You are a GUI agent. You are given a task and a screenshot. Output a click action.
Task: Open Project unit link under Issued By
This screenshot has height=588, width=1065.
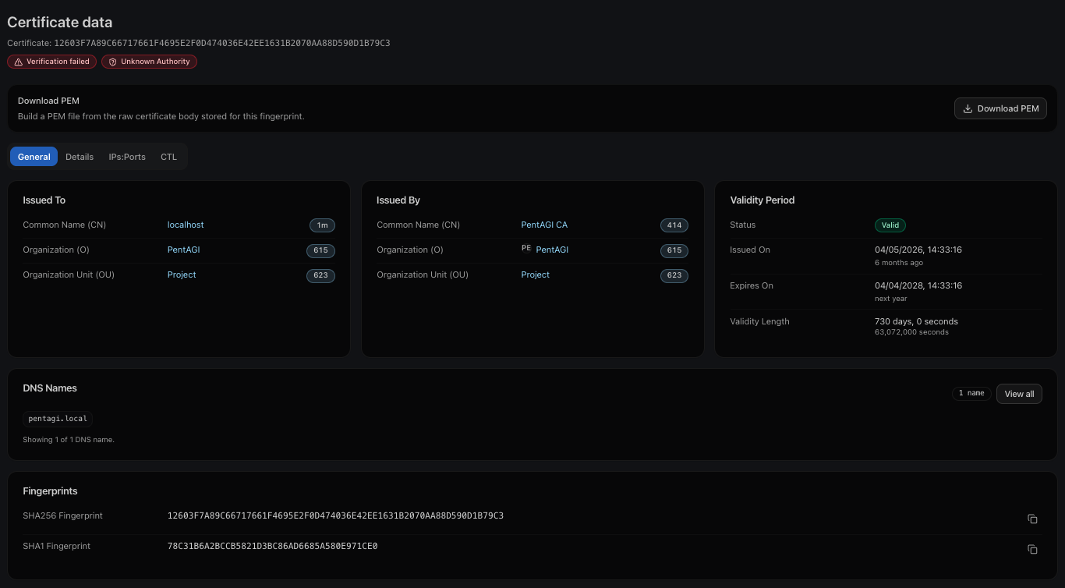pyautogui.click(x=536, y=275)
